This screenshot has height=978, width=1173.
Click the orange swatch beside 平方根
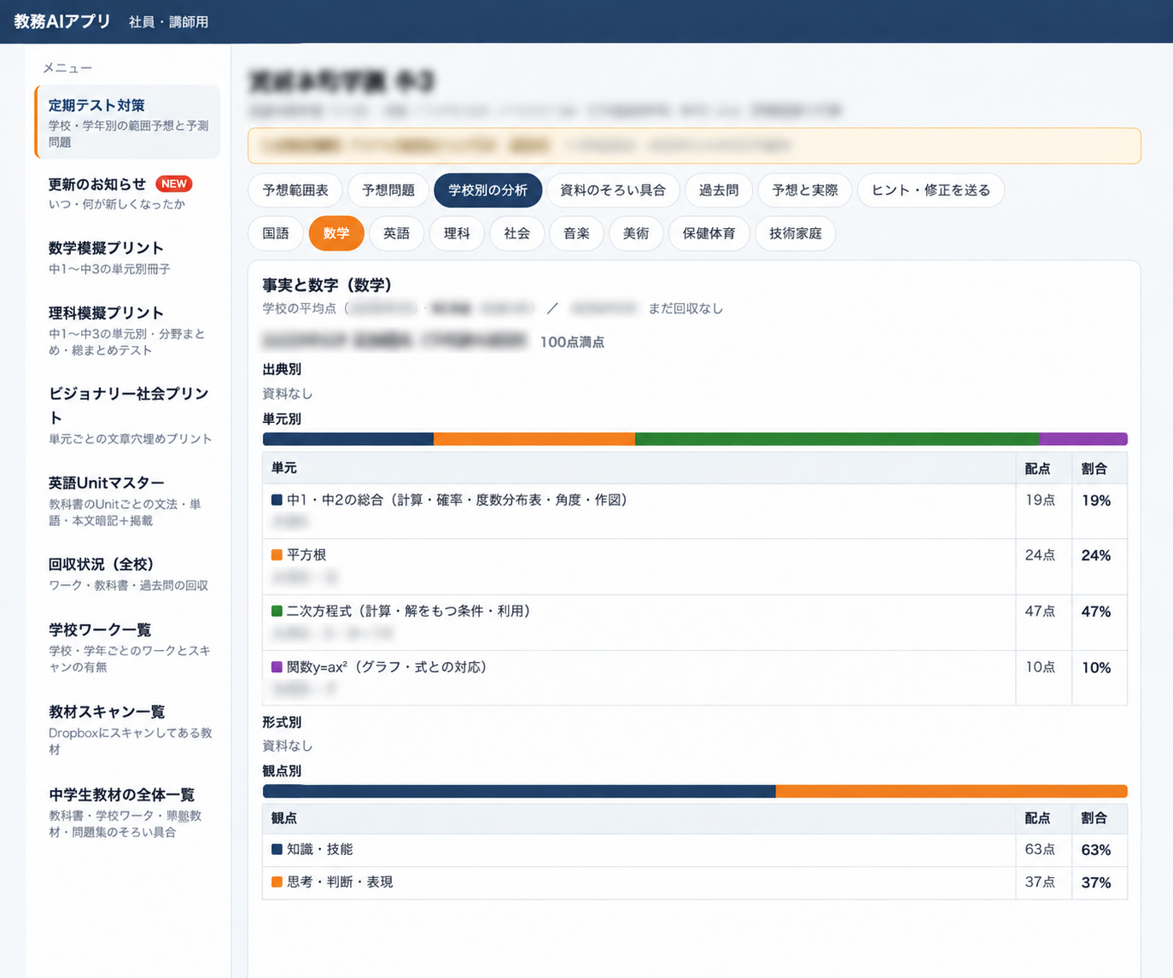tap(277, 555)
